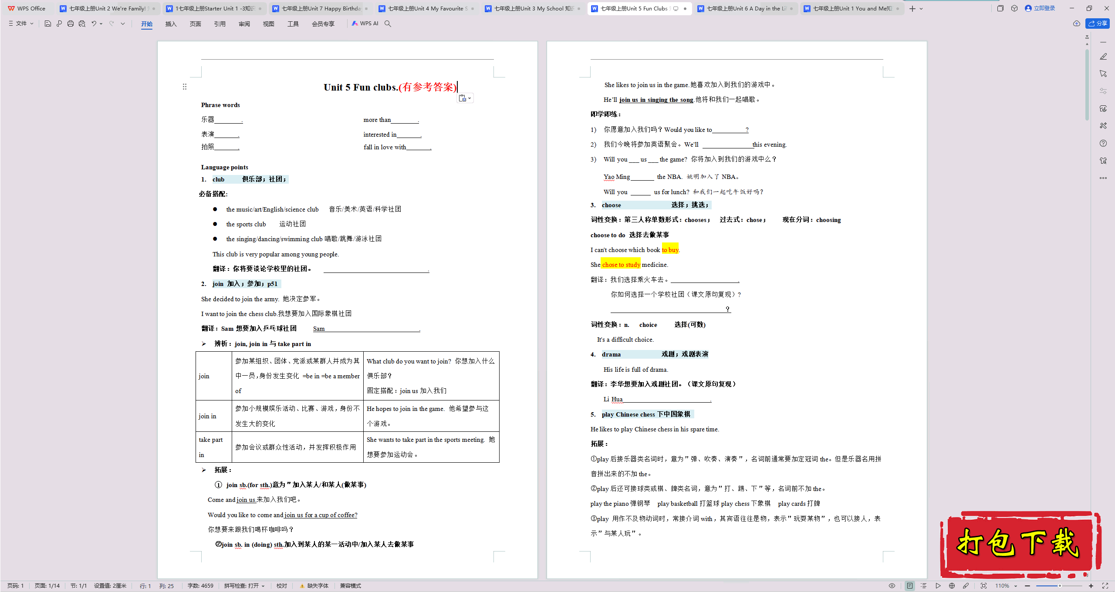Click the missing font warning in status bar
1115x592 pixels.
coord(314,586)
